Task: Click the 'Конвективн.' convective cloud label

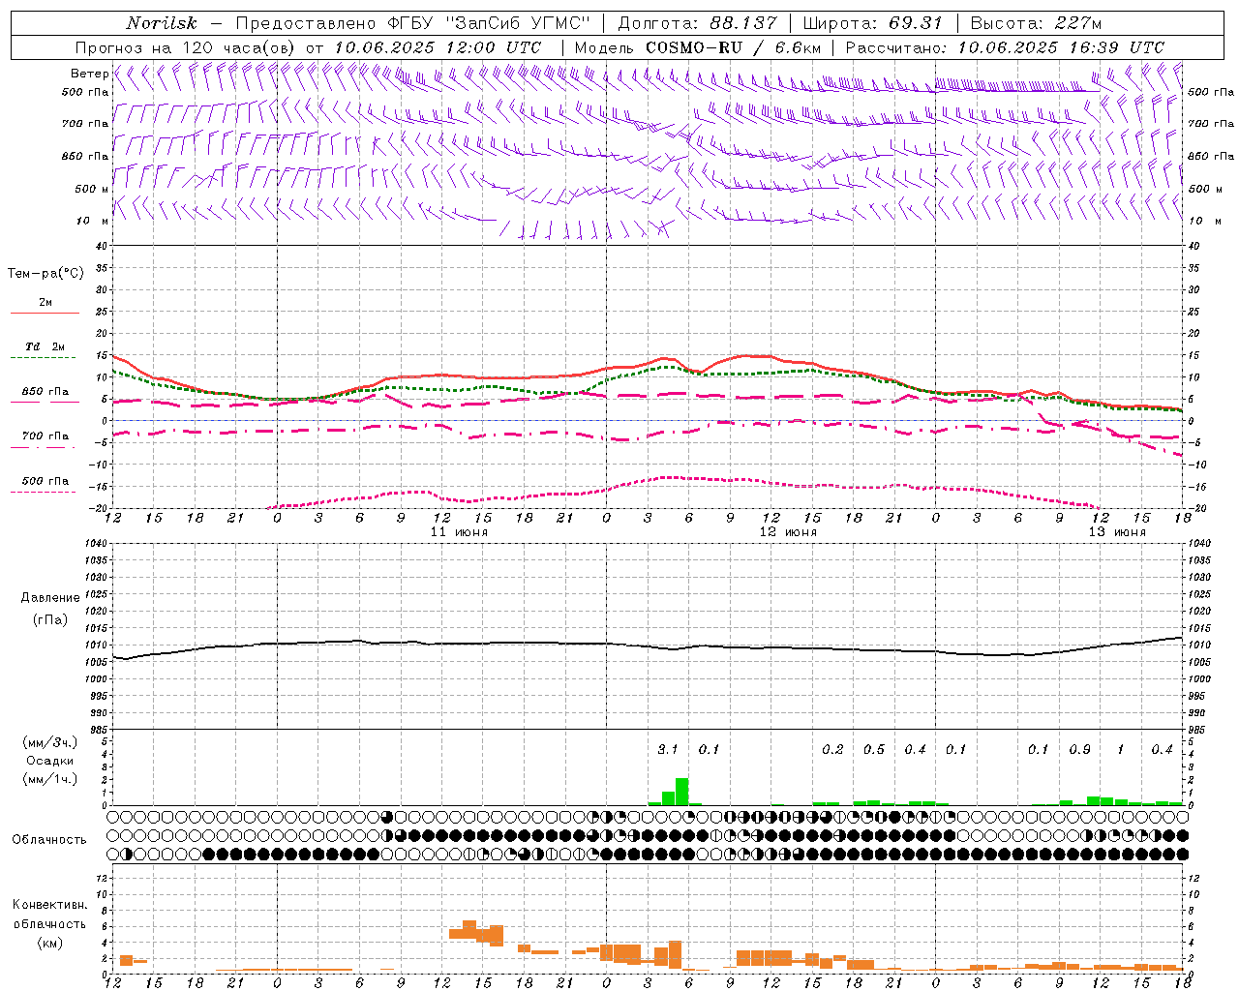Action: 49,905
